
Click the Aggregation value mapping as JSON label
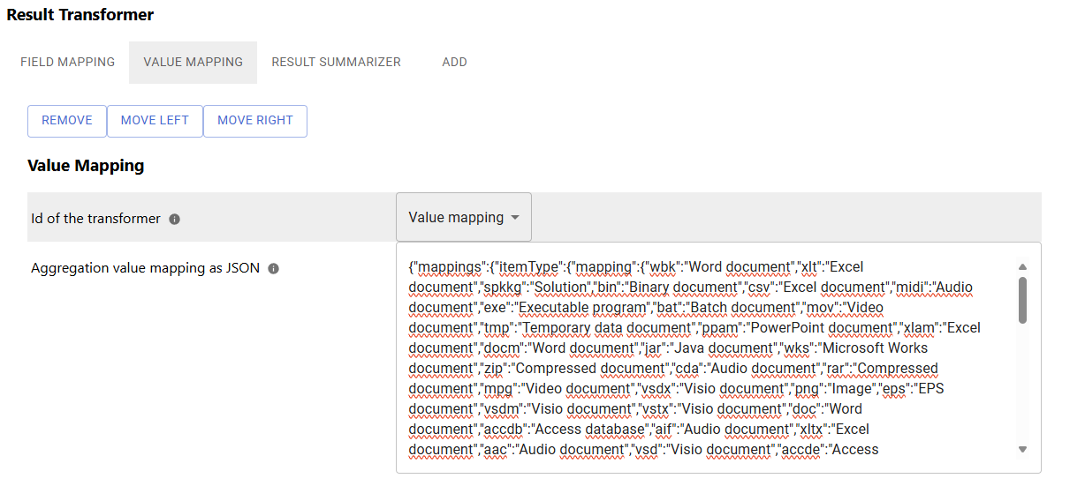[146, 268]
